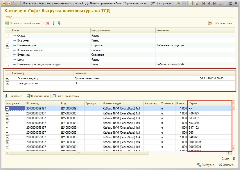Screen dimensions: 240x170
Task: Open help with the question mark icon
Action: 210,23
